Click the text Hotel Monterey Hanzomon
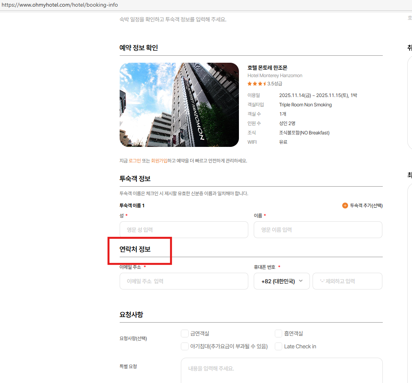The height and width of the screenshot is (383, 412). [275, 75]
